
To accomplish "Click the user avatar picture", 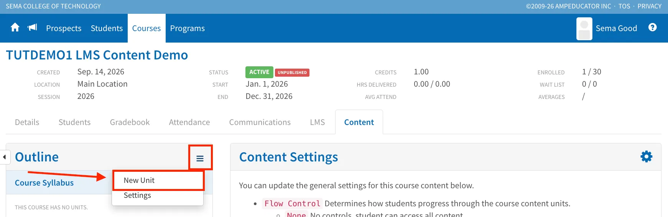I will [584, 29].
